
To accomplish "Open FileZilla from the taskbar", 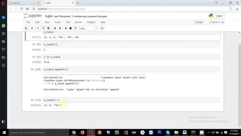I will [99, 133].
